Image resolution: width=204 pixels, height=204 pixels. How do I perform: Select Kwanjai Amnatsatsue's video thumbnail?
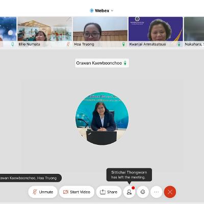[156, 32]
